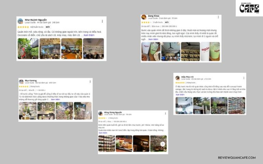Click Mya Kaming profile avatar

pyautogui.click(x=21, y=82)
